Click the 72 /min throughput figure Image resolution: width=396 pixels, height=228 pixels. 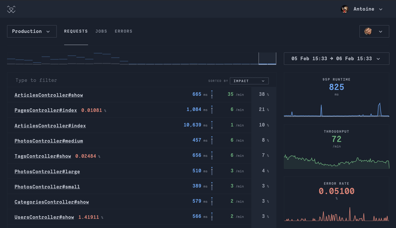[x=336, y=139]
